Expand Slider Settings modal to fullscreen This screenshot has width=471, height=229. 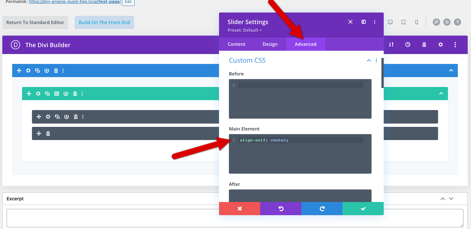350,22
